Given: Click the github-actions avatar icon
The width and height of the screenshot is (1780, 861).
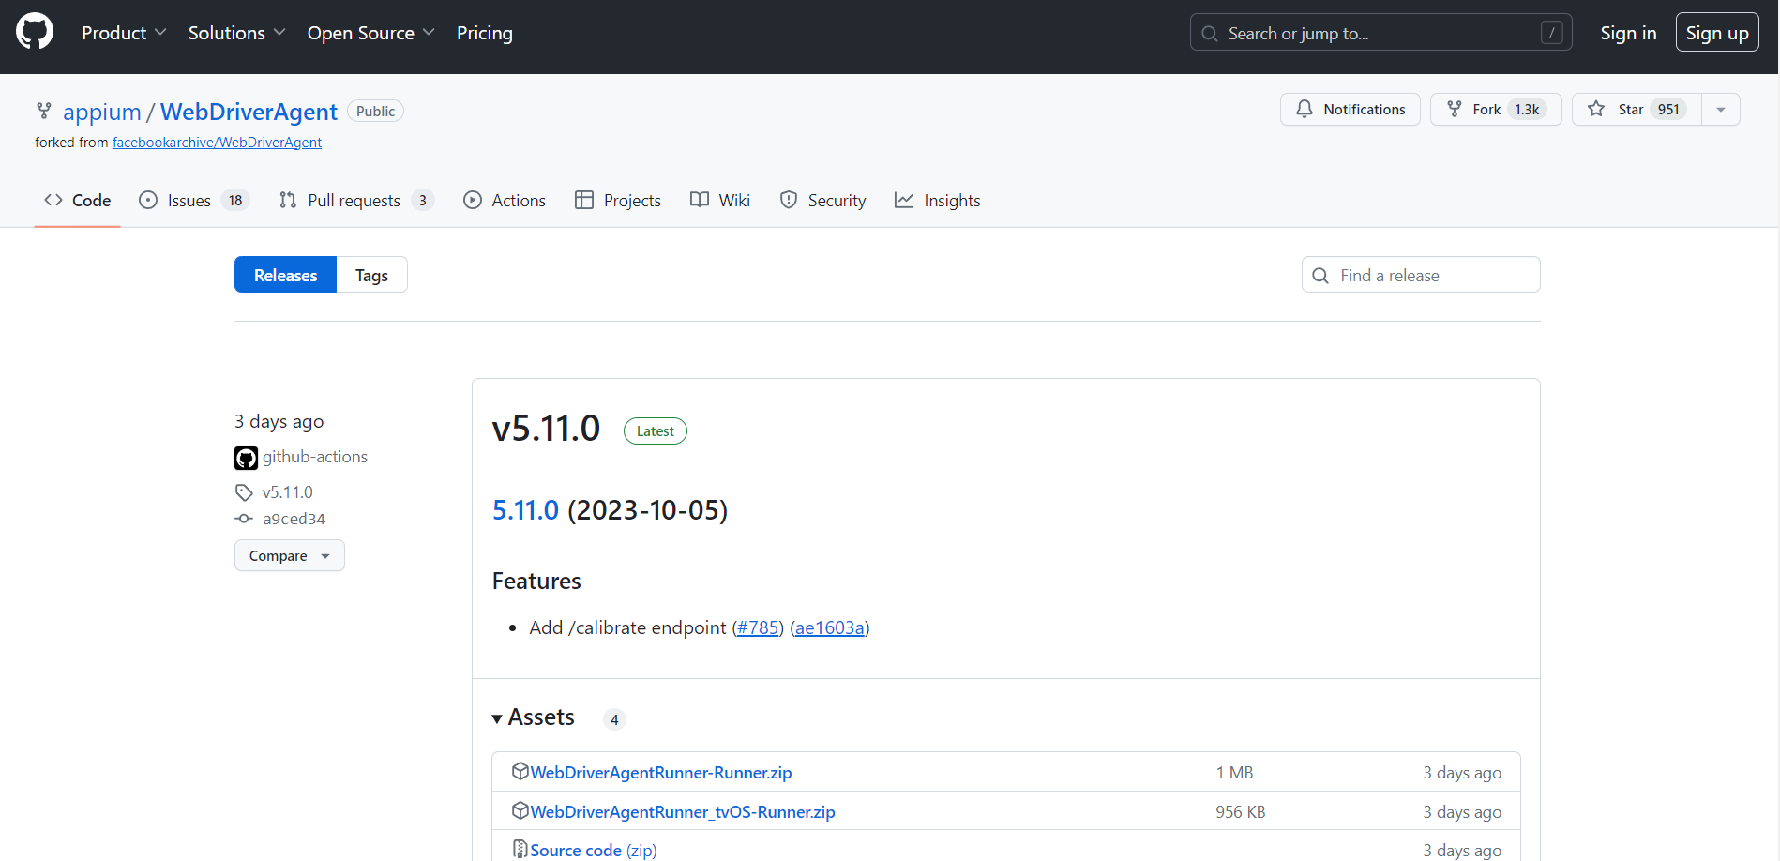Looking at the screenshot, I should pos(246,458).
